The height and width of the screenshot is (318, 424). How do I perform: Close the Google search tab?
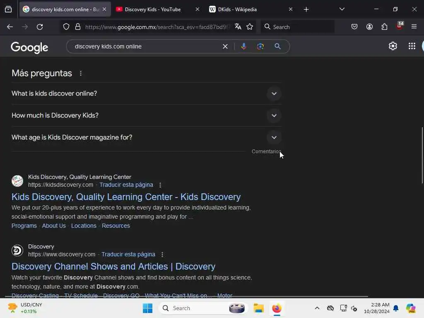104,9
